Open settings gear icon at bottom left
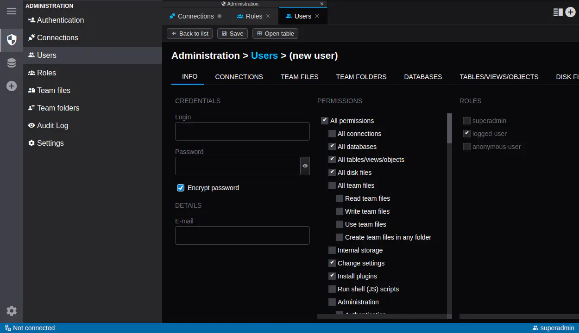Viewport: 579px width, 333px height. click(x=12, y=311)
